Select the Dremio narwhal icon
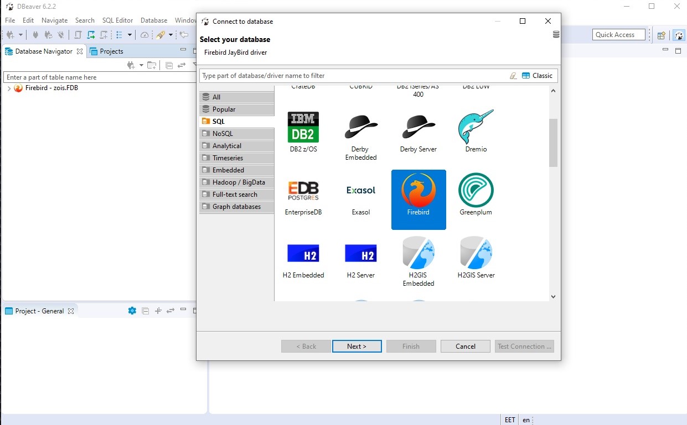687x425 pixels. click(x=476, y=132)
